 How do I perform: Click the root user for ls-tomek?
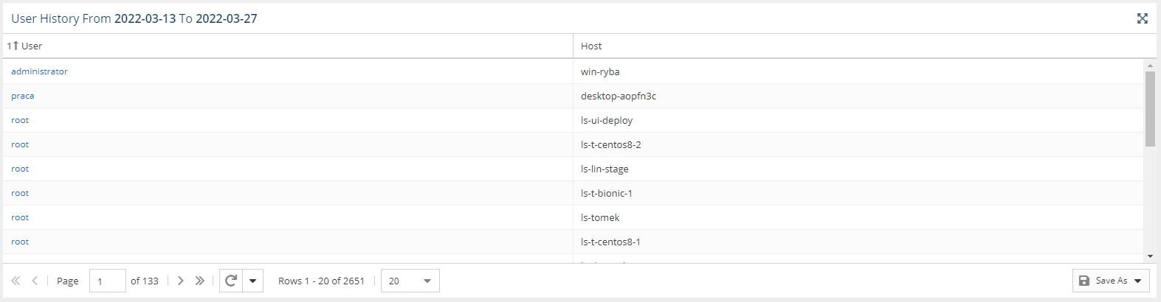click(x=20, y=217)
